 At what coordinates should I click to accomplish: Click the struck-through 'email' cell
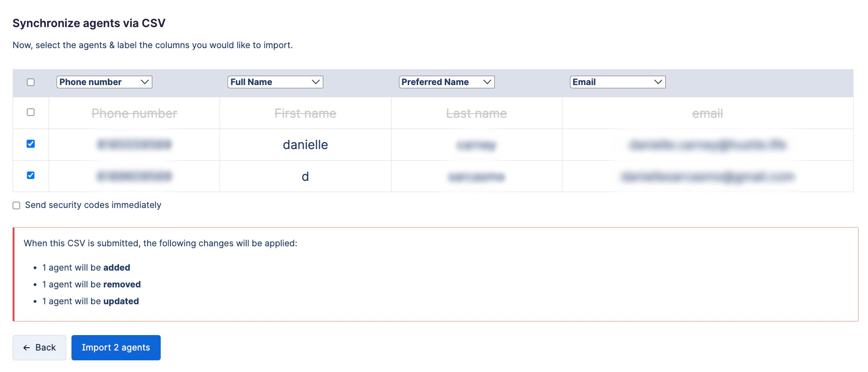pyautogui.click(x=708, y=114)
